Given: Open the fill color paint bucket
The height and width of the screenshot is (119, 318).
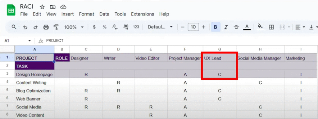Looking at the screenshot, I should click(x=260, y=27).
